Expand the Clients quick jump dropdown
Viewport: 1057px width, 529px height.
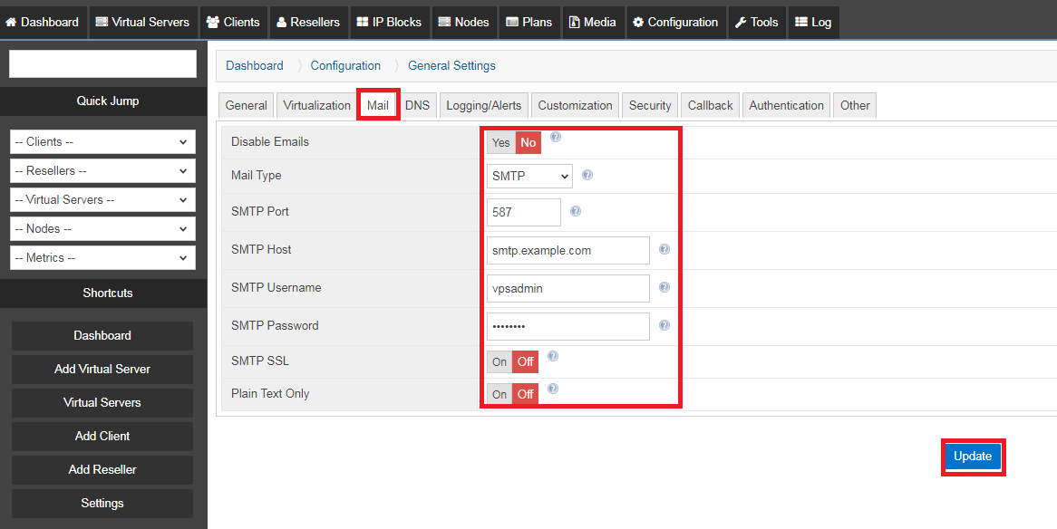pos(102,142)
